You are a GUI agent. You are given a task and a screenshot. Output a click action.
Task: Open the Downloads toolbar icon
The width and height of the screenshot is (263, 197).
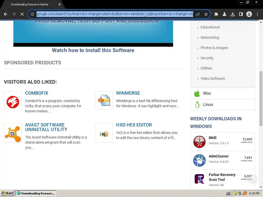tap(233, 14)
